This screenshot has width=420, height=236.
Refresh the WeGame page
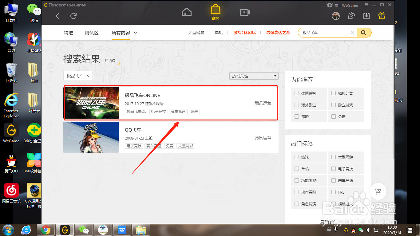[73, 16]
